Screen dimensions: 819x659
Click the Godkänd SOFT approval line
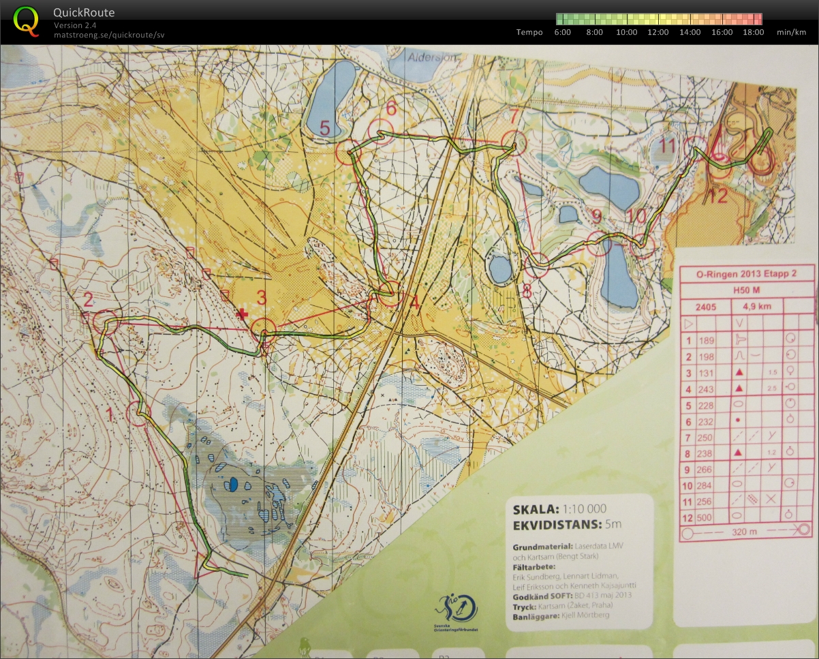[x=572, y=595]
